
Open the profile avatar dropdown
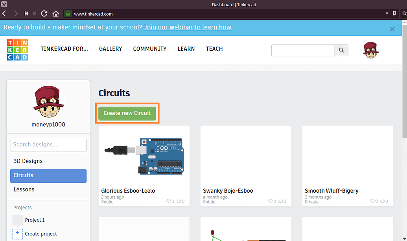tap(370, 50)
